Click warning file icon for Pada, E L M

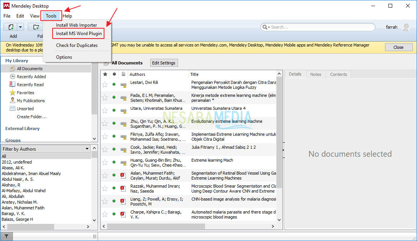(123, 98)
